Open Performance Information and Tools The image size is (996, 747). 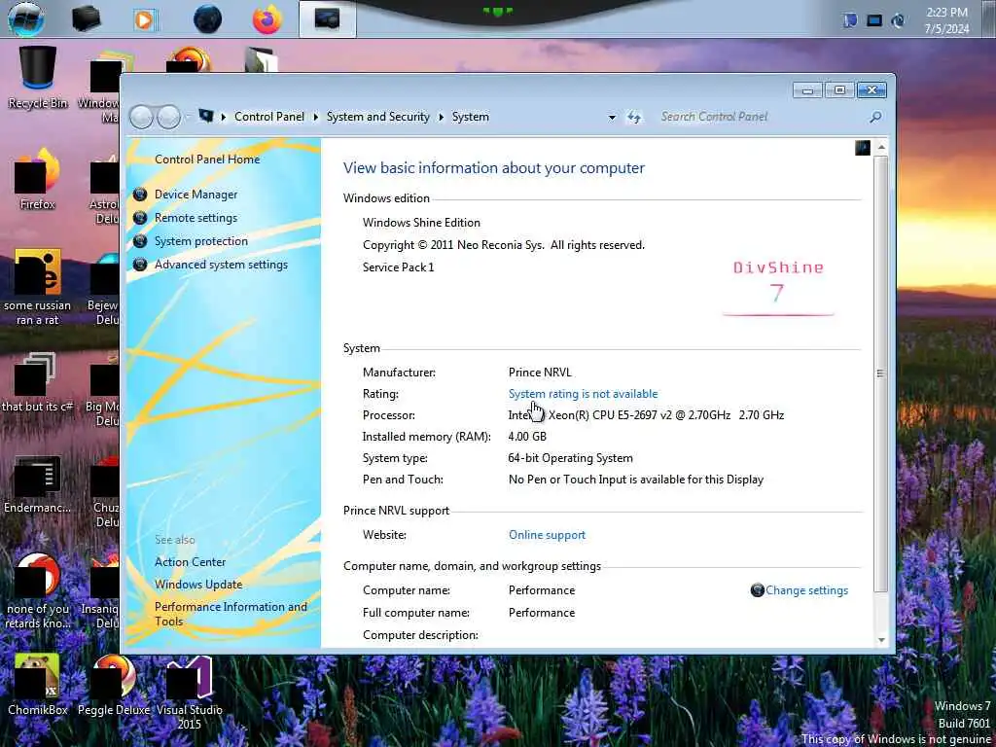coord(231,615)
